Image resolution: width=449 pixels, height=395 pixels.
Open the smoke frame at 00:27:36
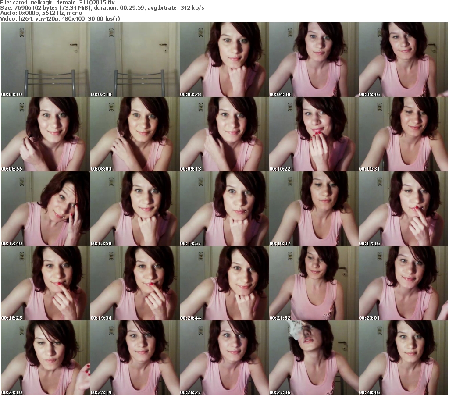[x=314, y=358]
